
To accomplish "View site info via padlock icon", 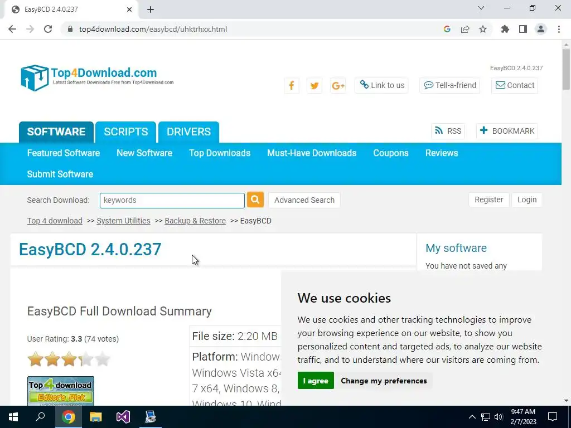I will (x=70, y=29).
